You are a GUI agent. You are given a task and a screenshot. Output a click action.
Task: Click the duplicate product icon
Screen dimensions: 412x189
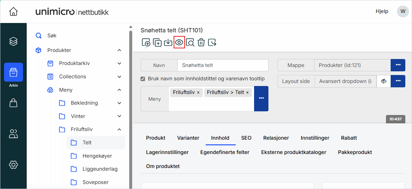(157, 43)
